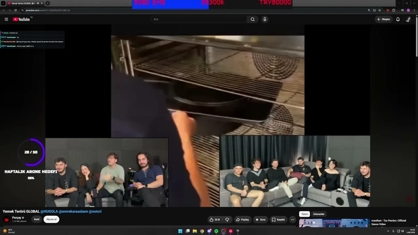
Task: Open the red circle app in taskbar
Action: [x=231, y=231]
